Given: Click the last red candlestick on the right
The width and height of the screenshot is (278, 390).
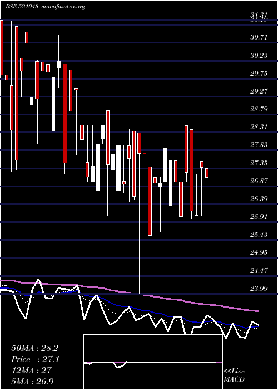Looking at the screenshot, I should [207, 173].
